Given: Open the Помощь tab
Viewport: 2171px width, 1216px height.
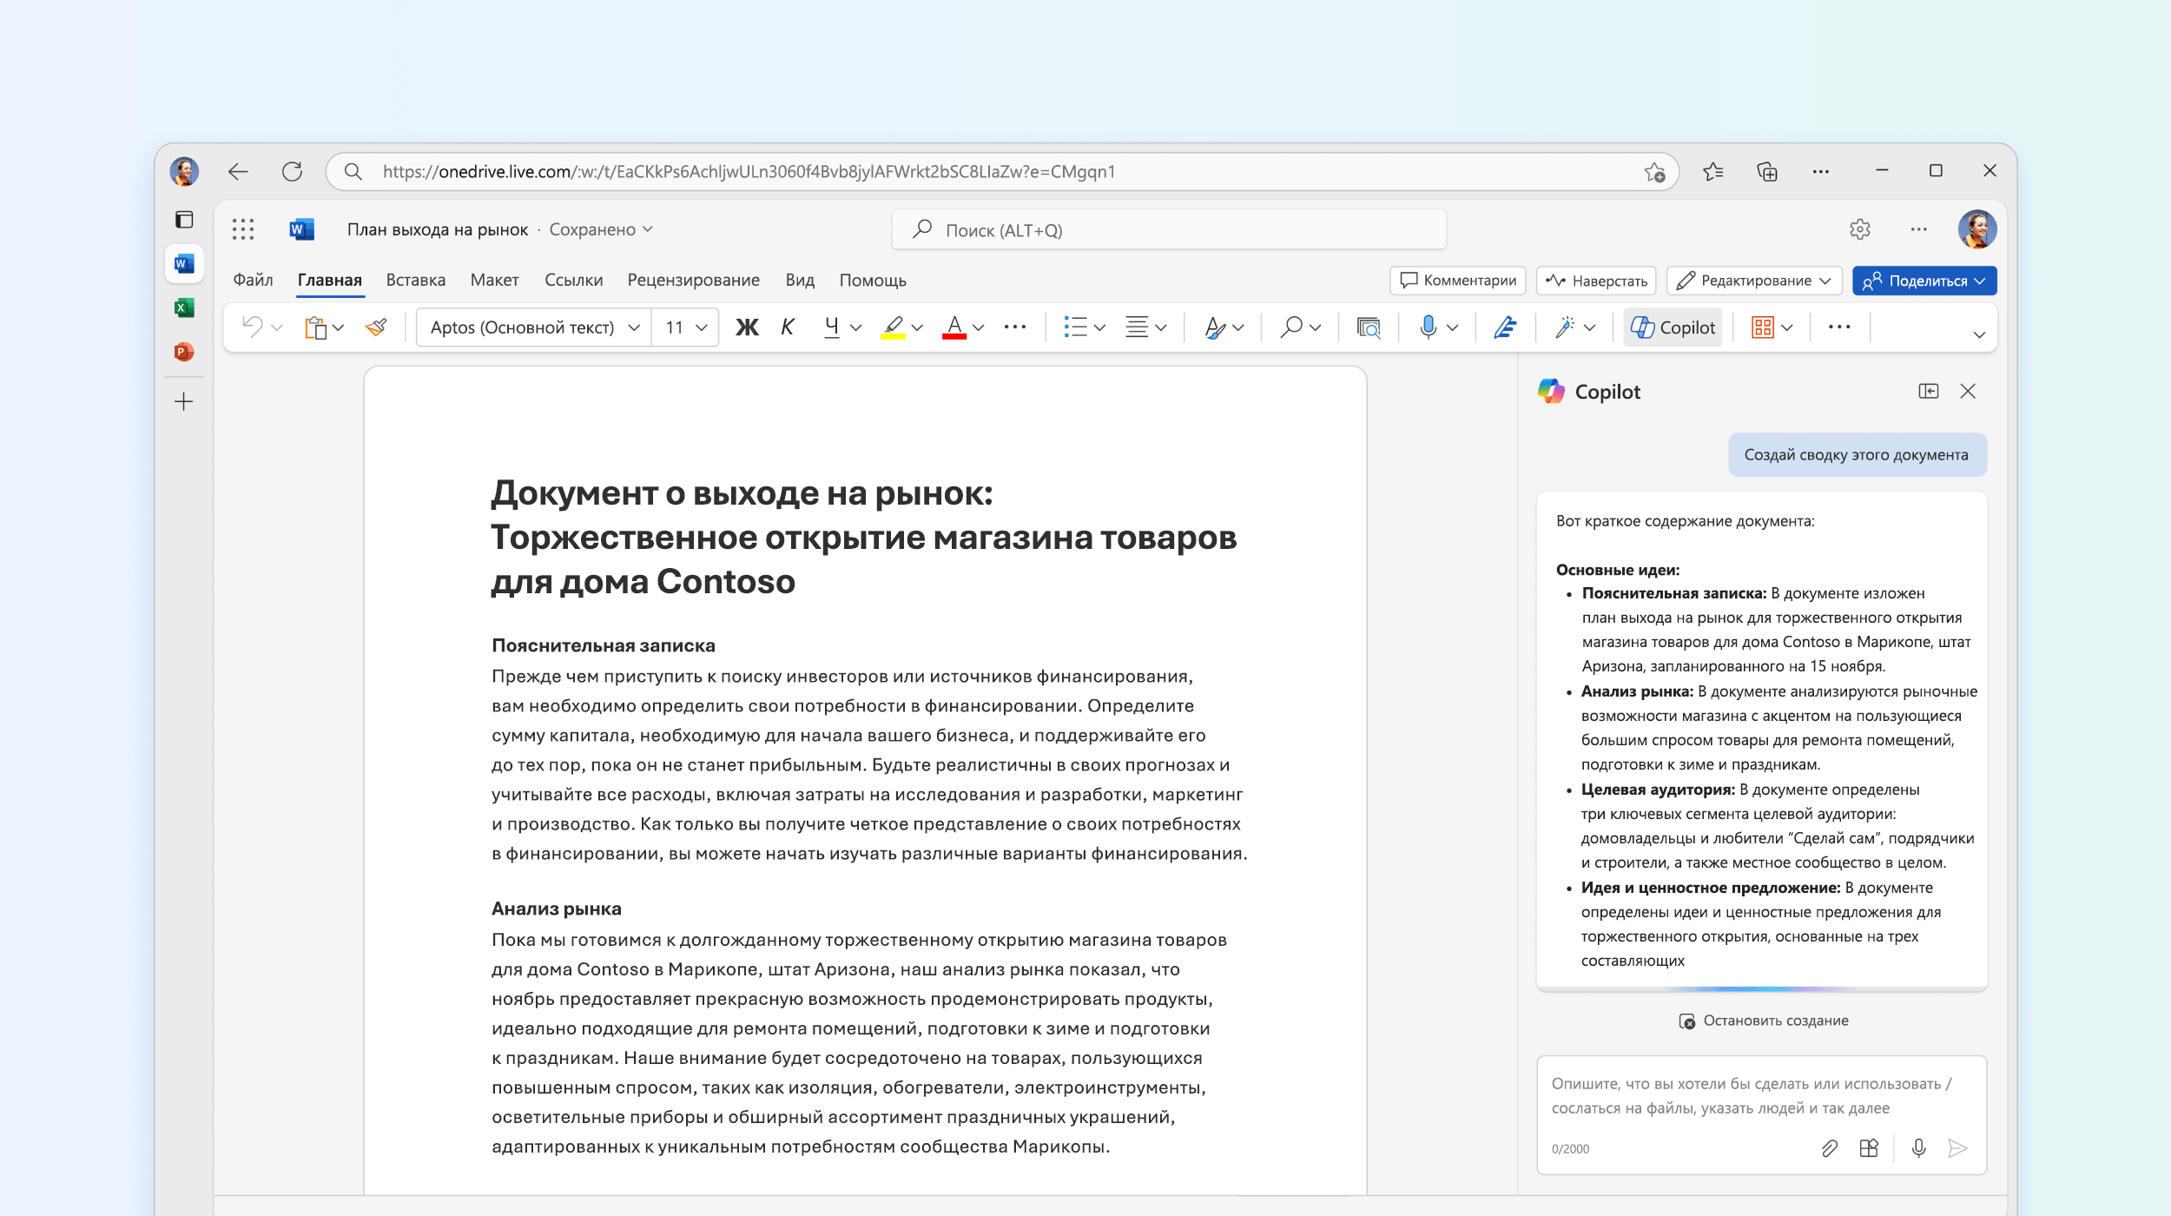Looking at the screenshot, I should 873,280.
